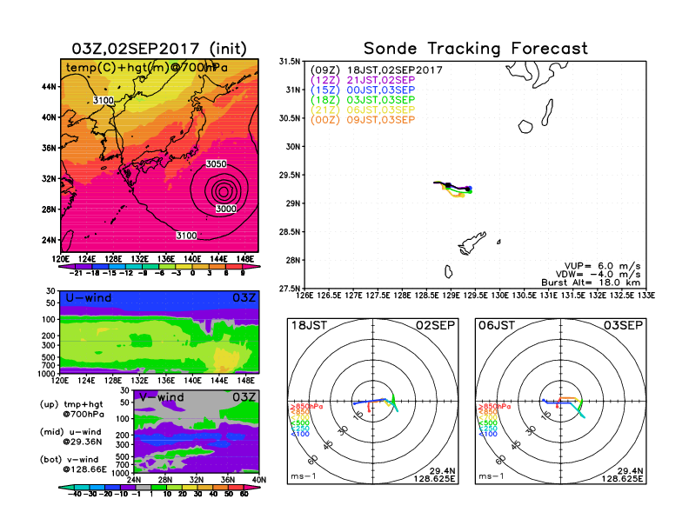Select legend entry "(09Z) 18JST,02SEP2017"

376,70
